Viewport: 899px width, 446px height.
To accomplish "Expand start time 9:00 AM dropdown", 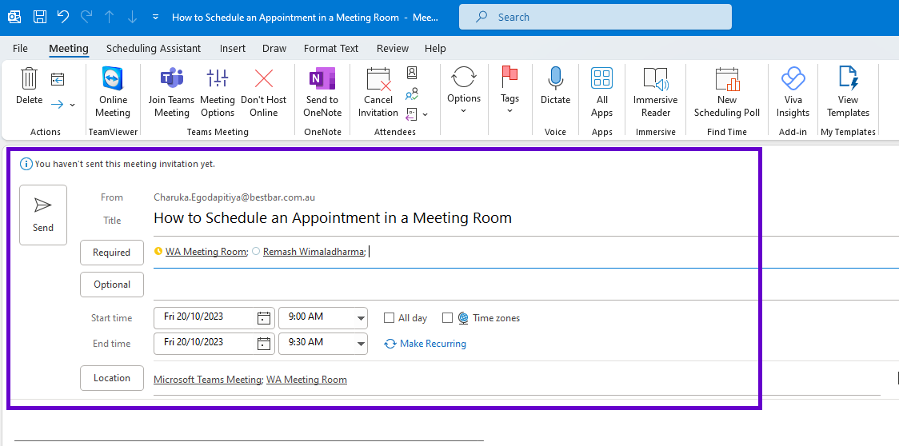I will 362,318.
